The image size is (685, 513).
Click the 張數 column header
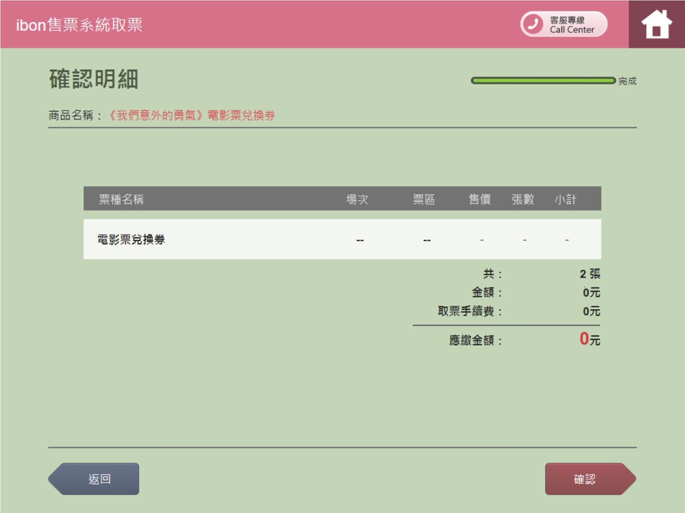[x=523, y=199]
